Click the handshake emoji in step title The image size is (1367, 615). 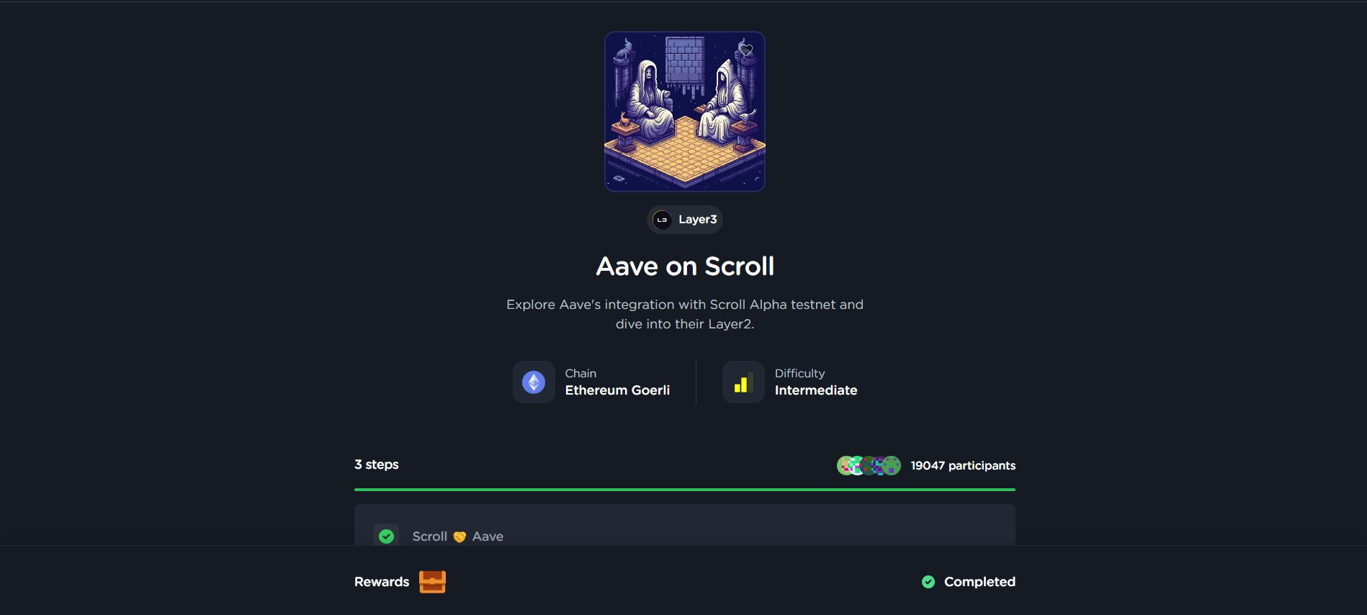pyautogui.click(x=460, y=537)
